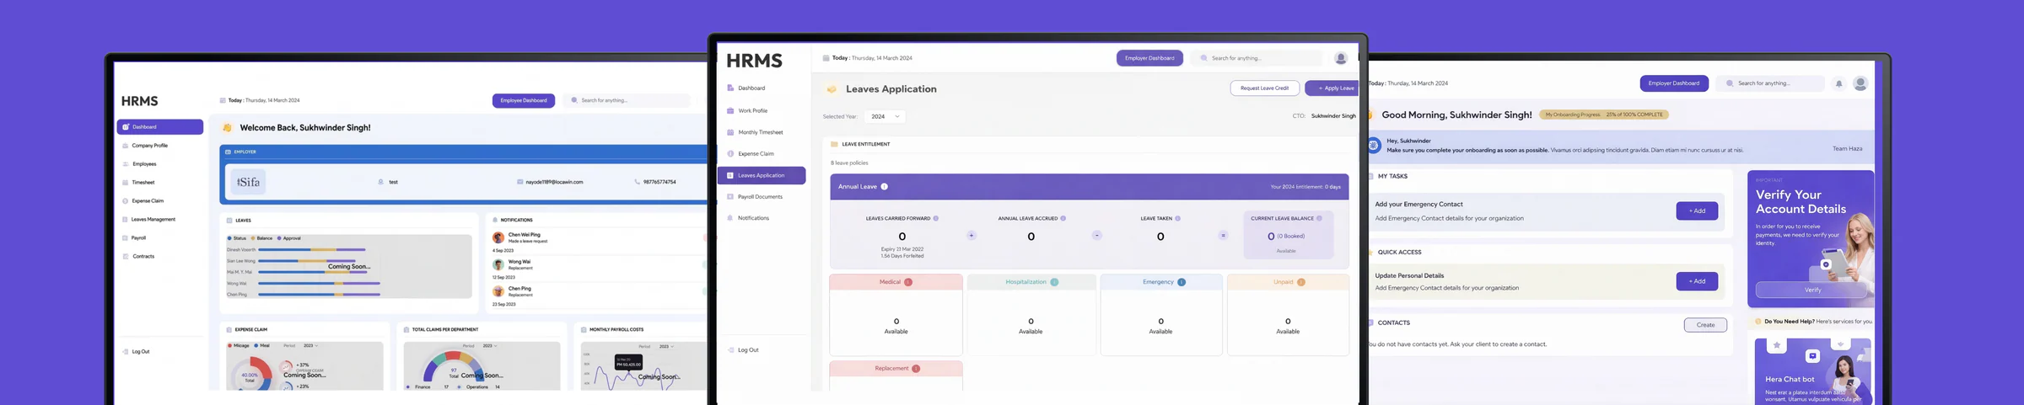Viewport: 2024px width, 405px height.
Task: Click Contracts icon in left window sidebar
Action: pos(126,257)
